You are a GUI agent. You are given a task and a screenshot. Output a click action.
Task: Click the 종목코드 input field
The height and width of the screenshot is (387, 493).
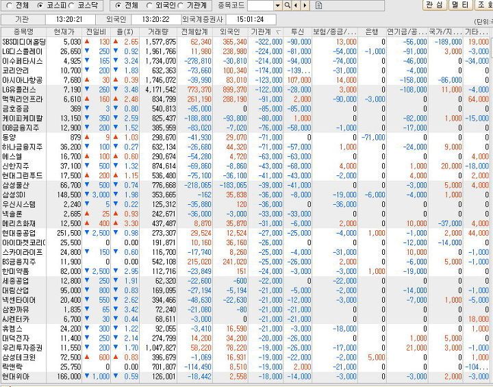[x=260, y=5]
